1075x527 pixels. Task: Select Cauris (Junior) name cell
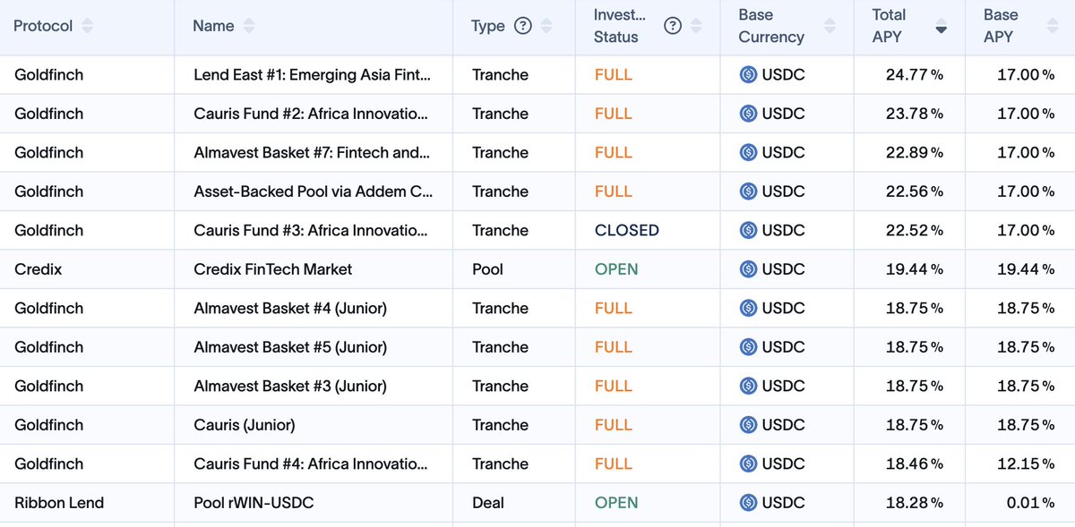245,425
